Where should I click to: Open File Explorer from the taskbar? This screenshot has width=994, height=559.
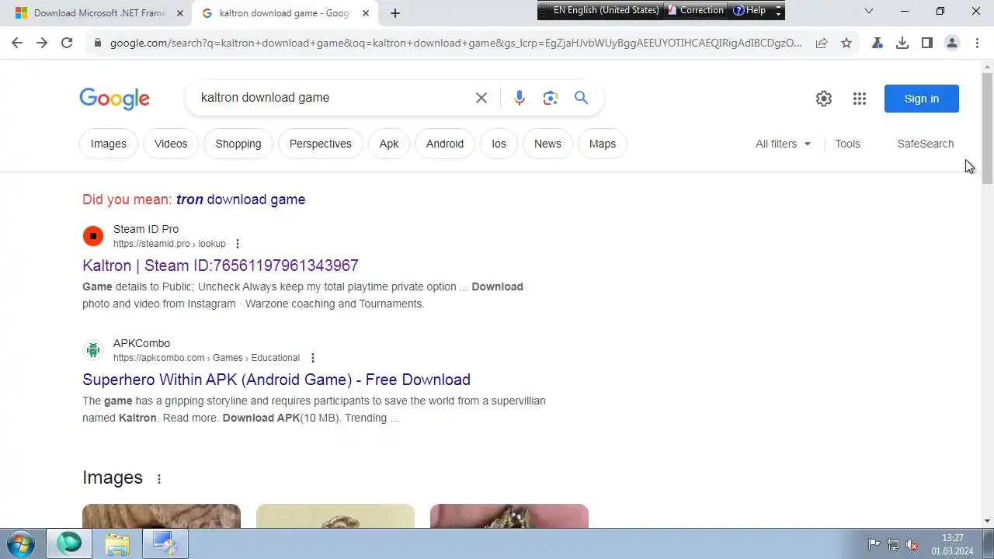[117, 544]
